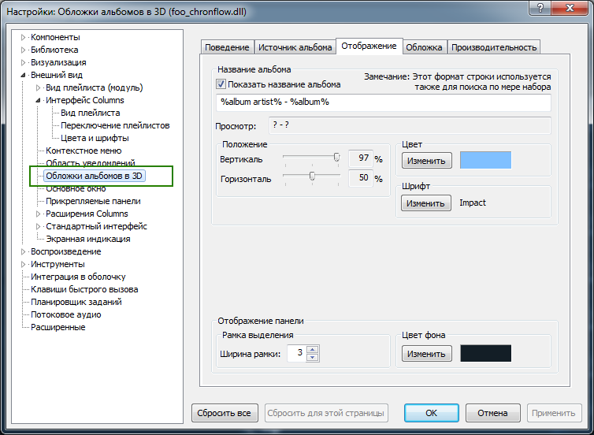Viewport: 594px width, 435px height.
Task: Toggle Показать название альбома checkbox
Action: tap(221, 84)
